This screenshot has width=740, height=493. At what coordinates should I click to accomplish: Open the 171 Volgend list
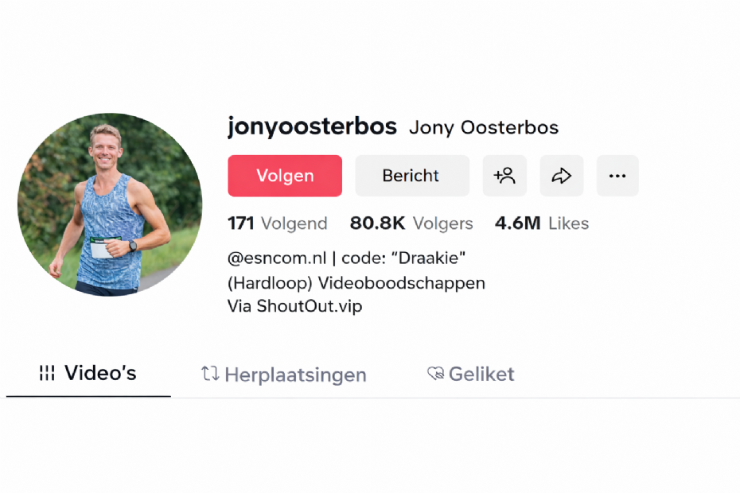(278, 223)
